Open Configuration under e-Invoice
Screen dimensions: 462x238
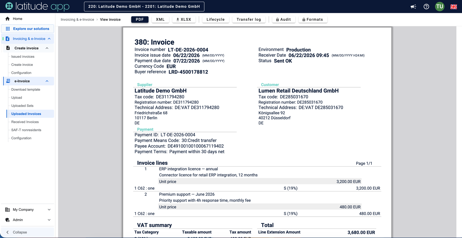click(x=21, y=138)
